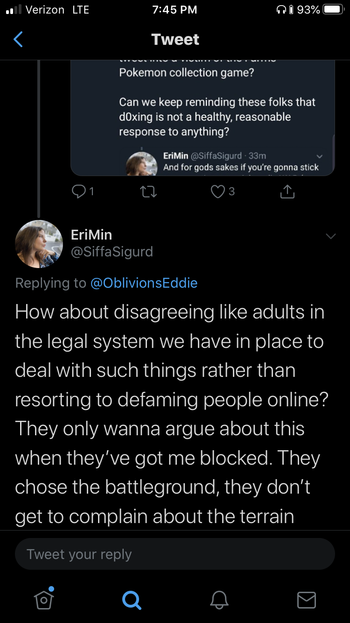Screen dimensions: 350x623
Task: Open @OblivionsEddie profile link
Action: coord(144,283)
